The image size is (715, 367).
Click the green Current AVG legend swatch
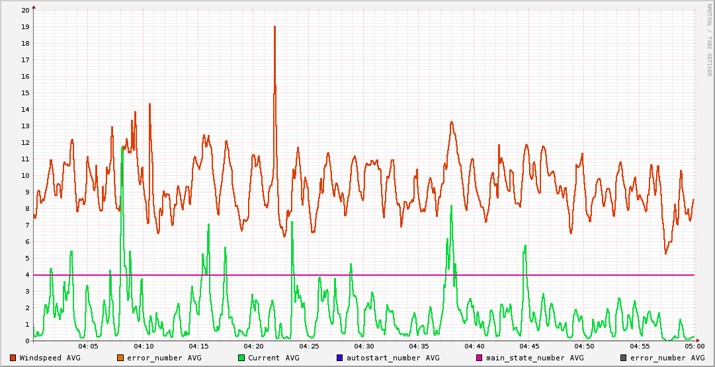tap(241, 358)
